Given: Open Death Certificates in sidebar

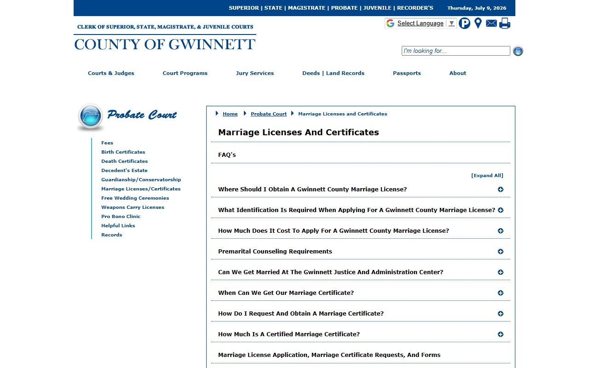Looking at the screenshot, I should click(x=125, y=161).
